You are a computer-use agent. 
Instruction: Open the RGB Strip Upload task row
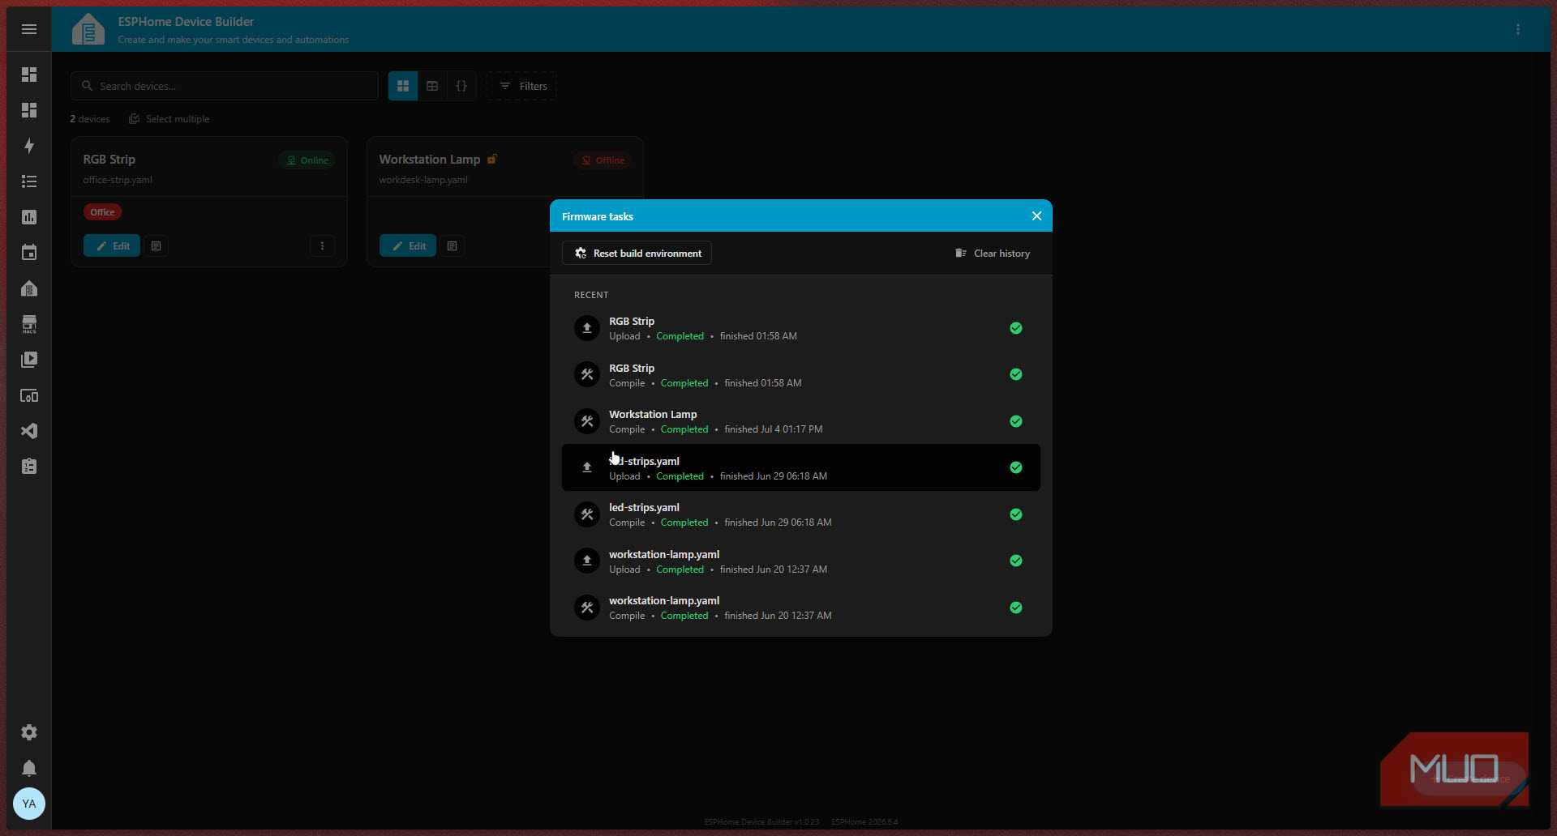pos(801,328)
